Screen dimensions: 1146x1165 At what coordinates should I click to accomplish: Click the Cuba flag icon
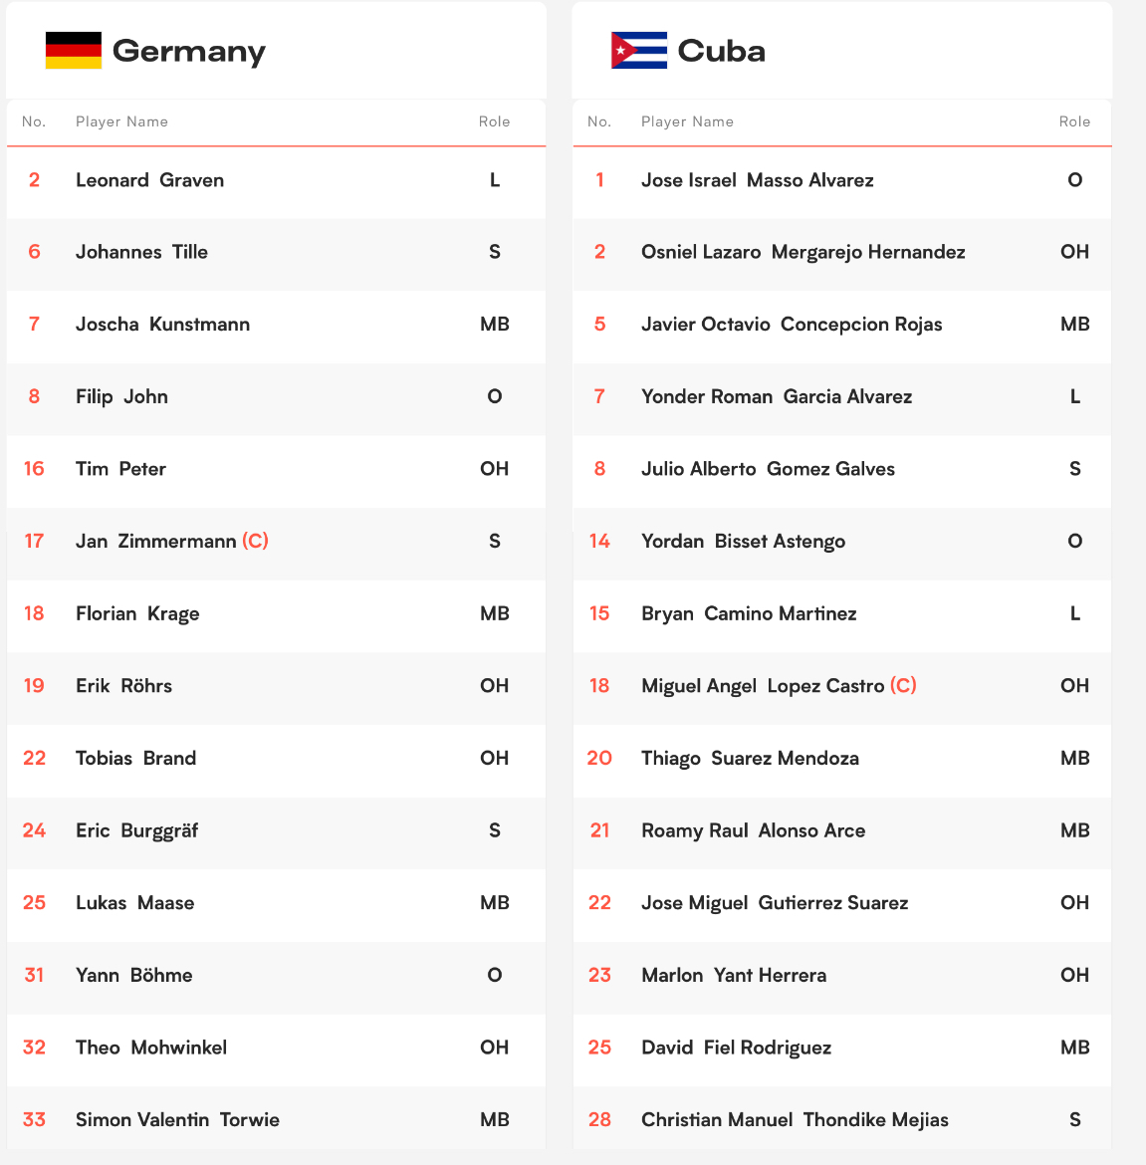[639, 51]
